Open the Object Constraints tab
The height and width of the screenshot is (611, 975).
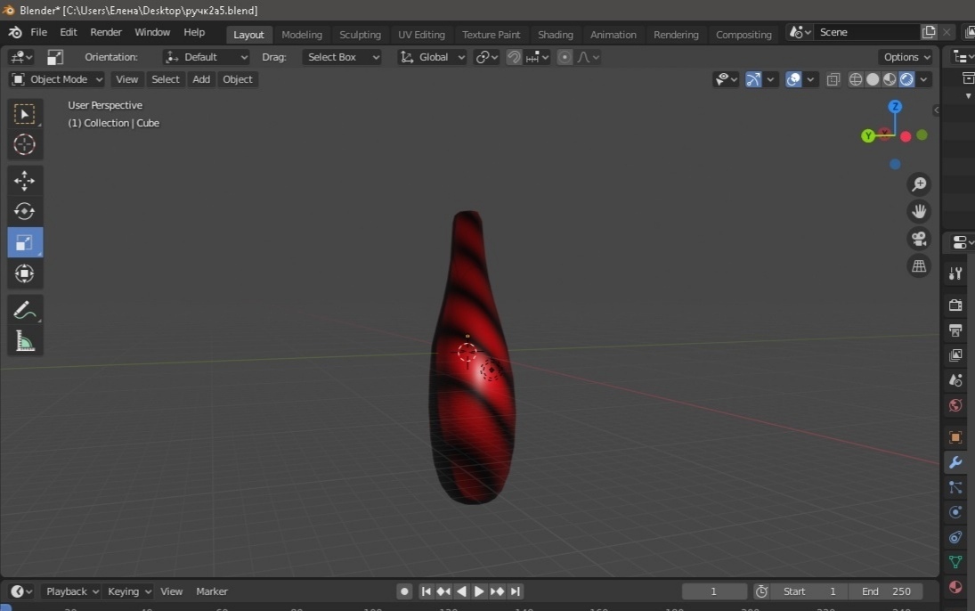pos(955,537)
